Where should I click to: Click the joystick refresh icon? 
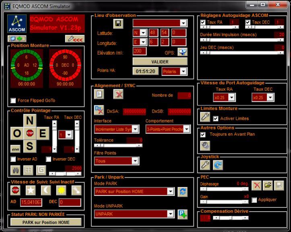pyautogui.click(x=218, y=165)
